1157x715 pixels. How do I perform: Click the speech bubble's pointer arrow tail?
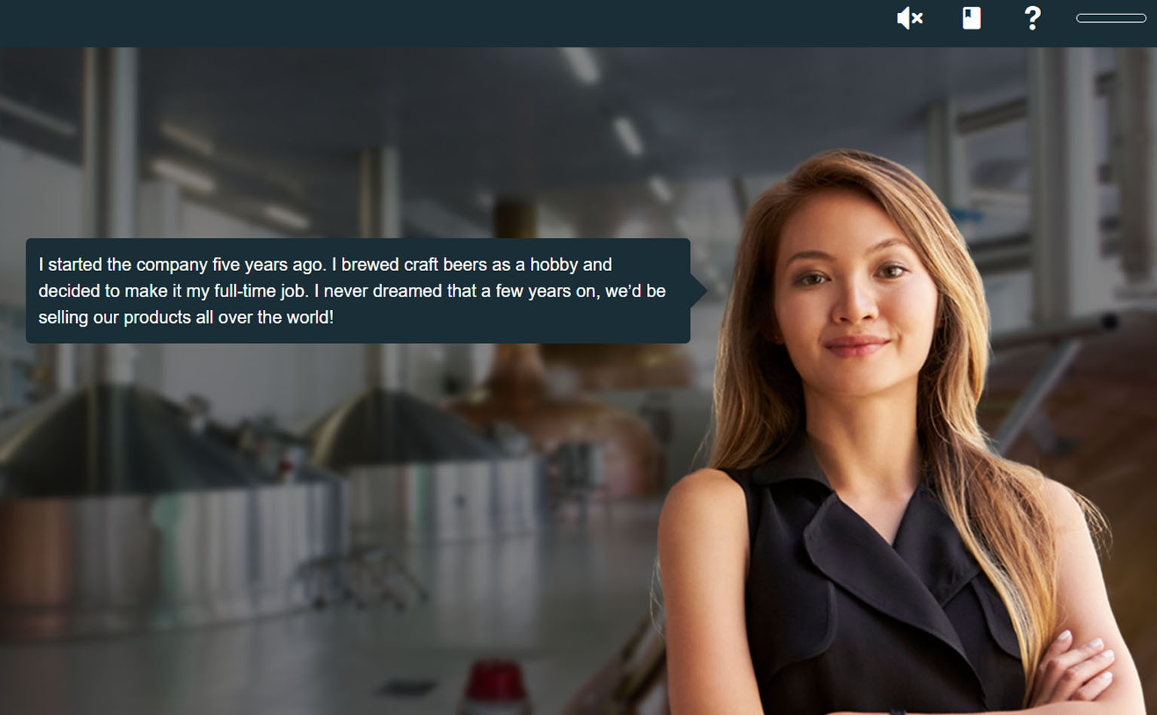tap(699, 291)
